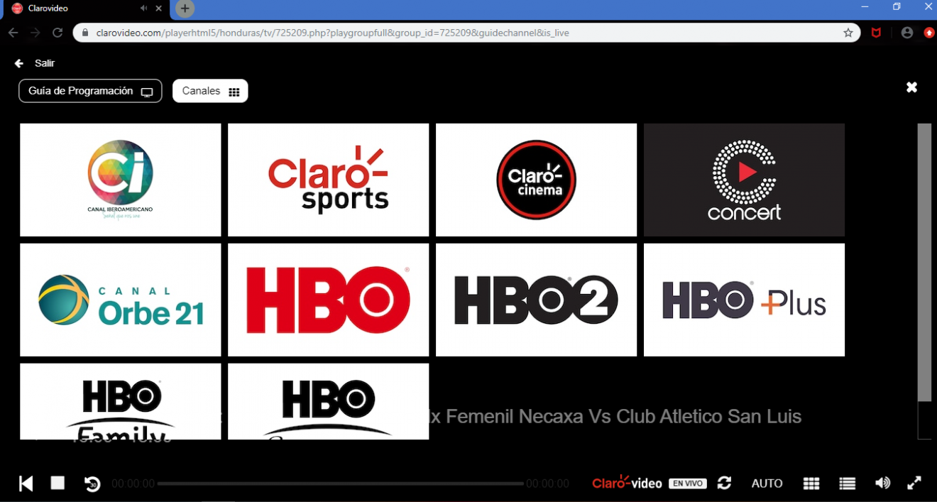This screenshot has height=502, width=937.
Task: Mute the audio with the speaker icon
Action: click(x=882, y=483)
